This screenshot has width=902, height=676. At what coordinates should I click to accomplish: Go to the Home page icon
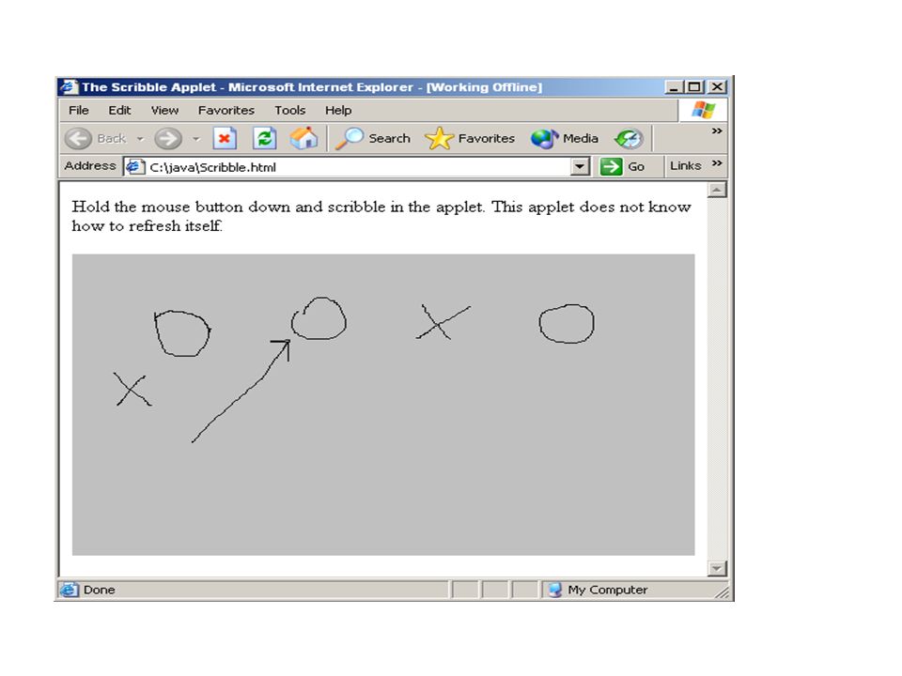click(x=303, y=138)
